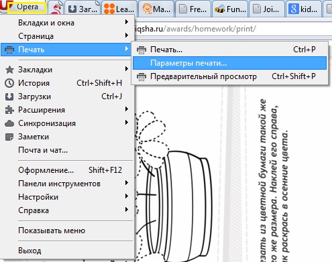Click the download icon on Заг... tab
The width and height of the screenshot is (332, 262).
[72, 9]
